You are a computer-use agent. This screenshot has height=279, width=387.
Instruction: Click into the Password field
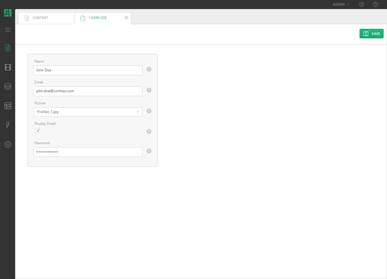click(x=88, y=152)
